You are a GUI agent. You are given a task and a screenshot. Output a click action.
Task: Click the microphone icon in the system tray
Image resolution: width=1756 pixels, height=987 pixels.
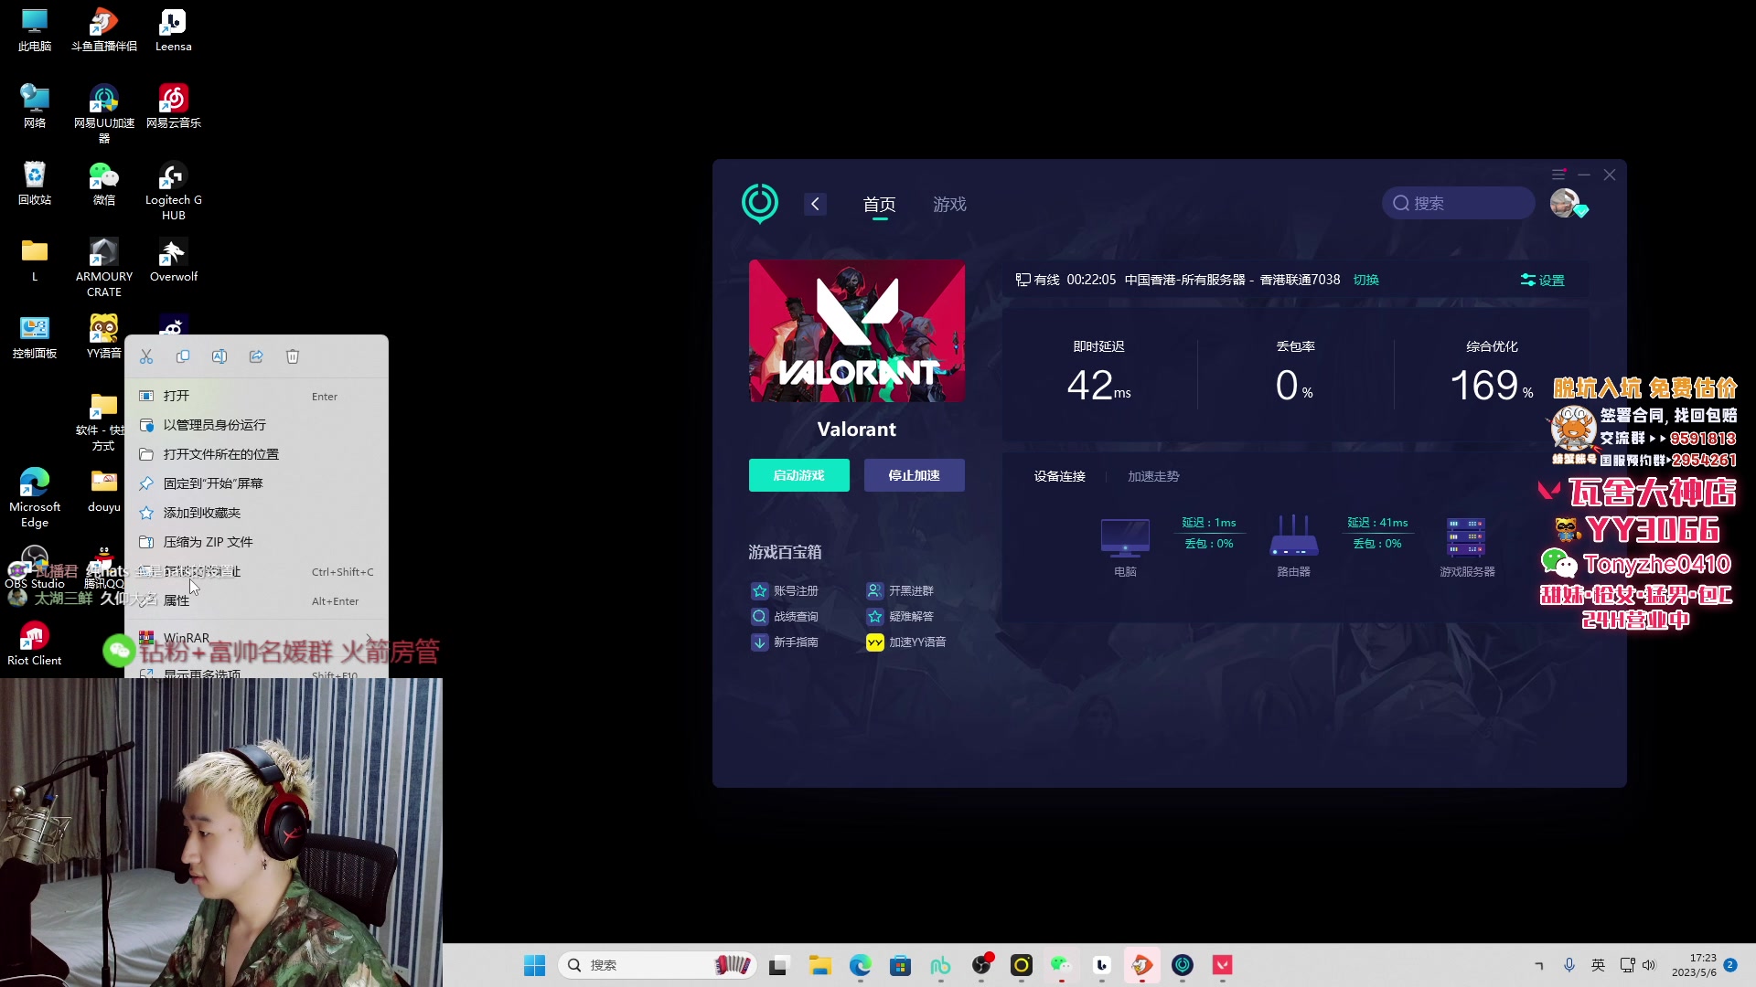(1569, 965)
